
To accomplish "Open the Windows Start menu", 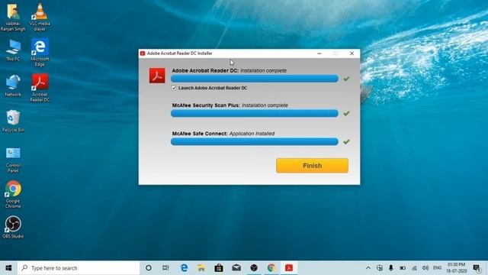I will (8, 268).
